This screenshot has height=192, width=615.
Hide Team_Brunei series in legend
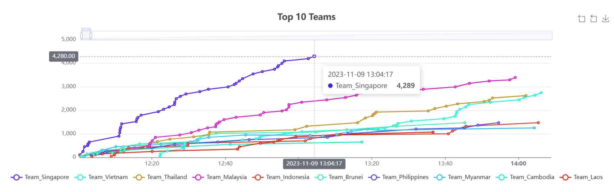[x=339, y=177]
